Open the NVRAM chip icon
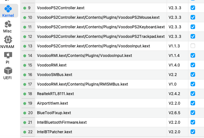 pos(8,42)
